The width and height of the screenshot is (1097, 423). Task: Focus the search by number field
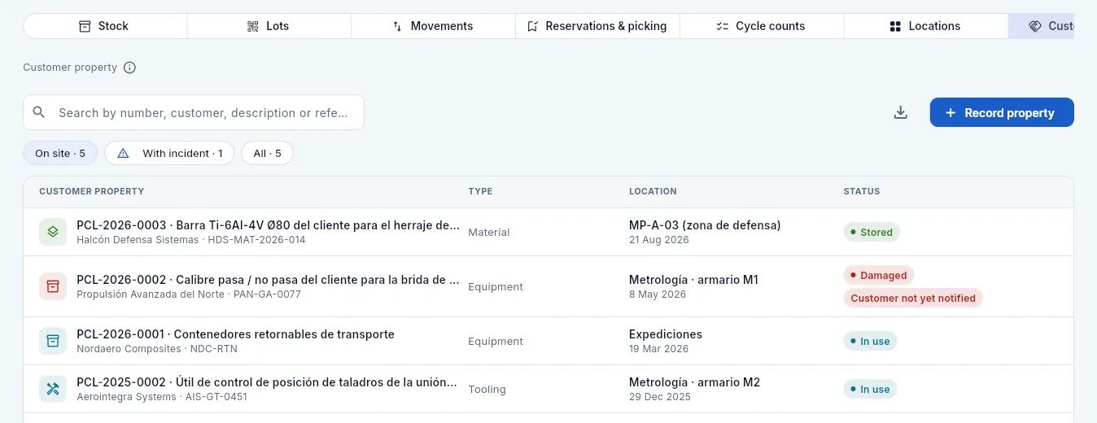pyautogui.click(x=194, y=112)
